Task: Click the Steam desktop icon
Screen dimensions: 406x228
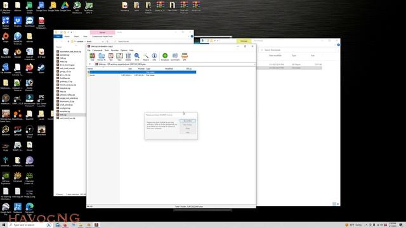Action: click(x=41, y=68)
